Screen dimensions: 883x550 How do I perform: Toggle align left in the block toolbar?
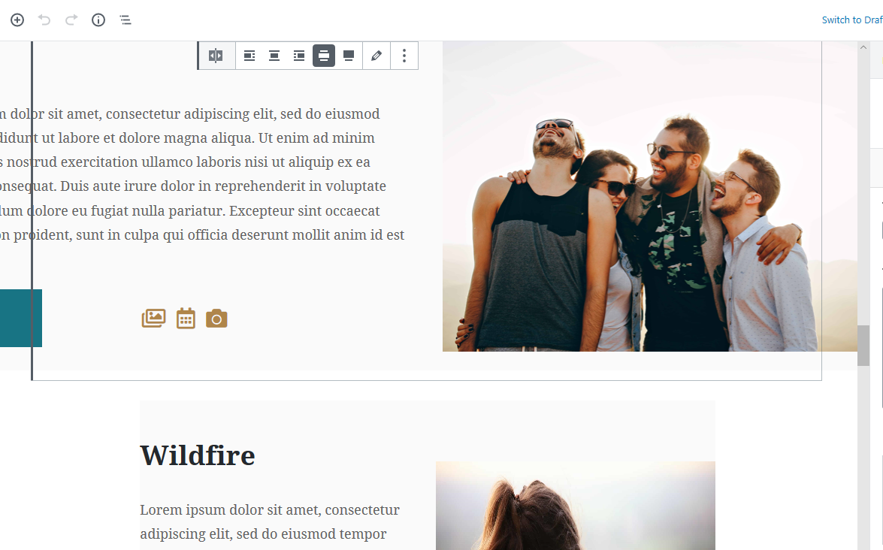(249, 56)
